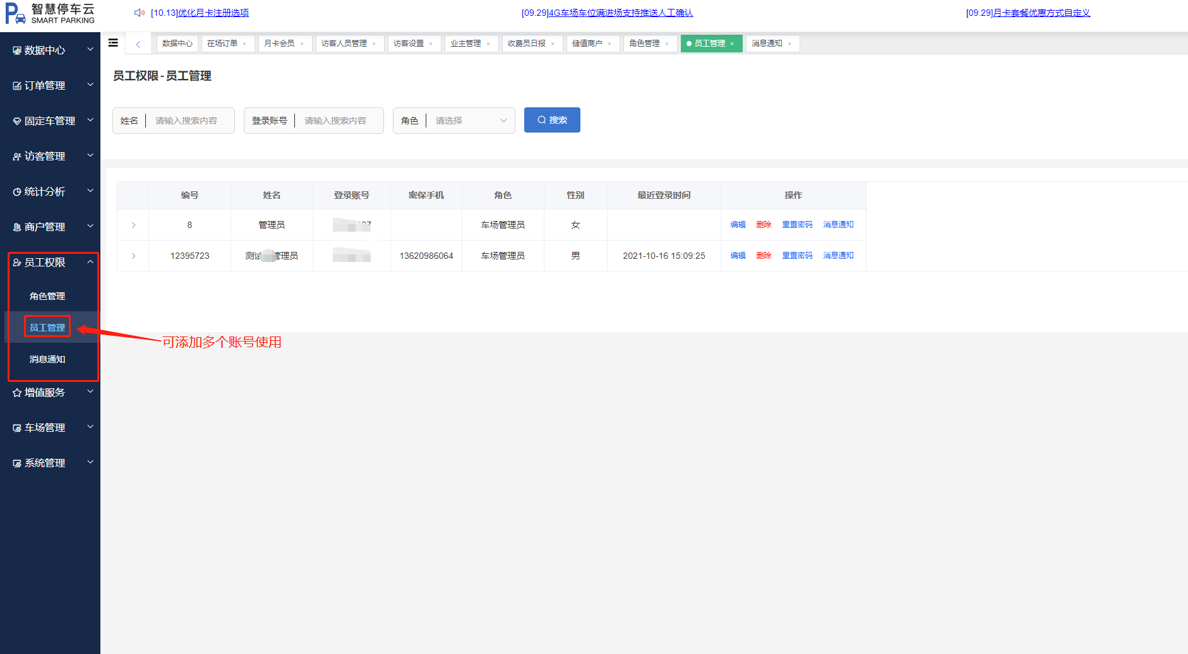This screenshot has width=1188, height=654.
Task: Close the 收费员日报 tab
Action: [x=553, y=44]
